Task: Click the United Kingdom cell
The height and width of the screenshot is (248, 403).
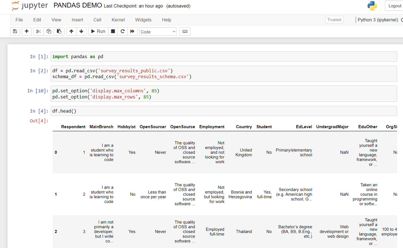Action: [x=244, y=152]
